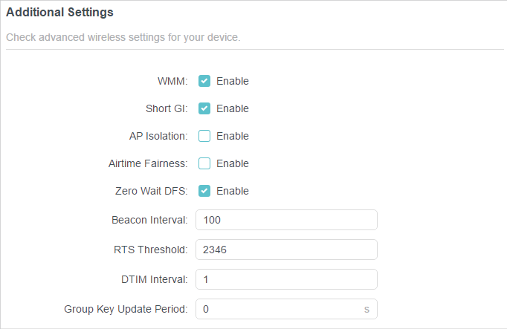
Task: Select the Enable label for AP Isolation
Action: [233, 136]
